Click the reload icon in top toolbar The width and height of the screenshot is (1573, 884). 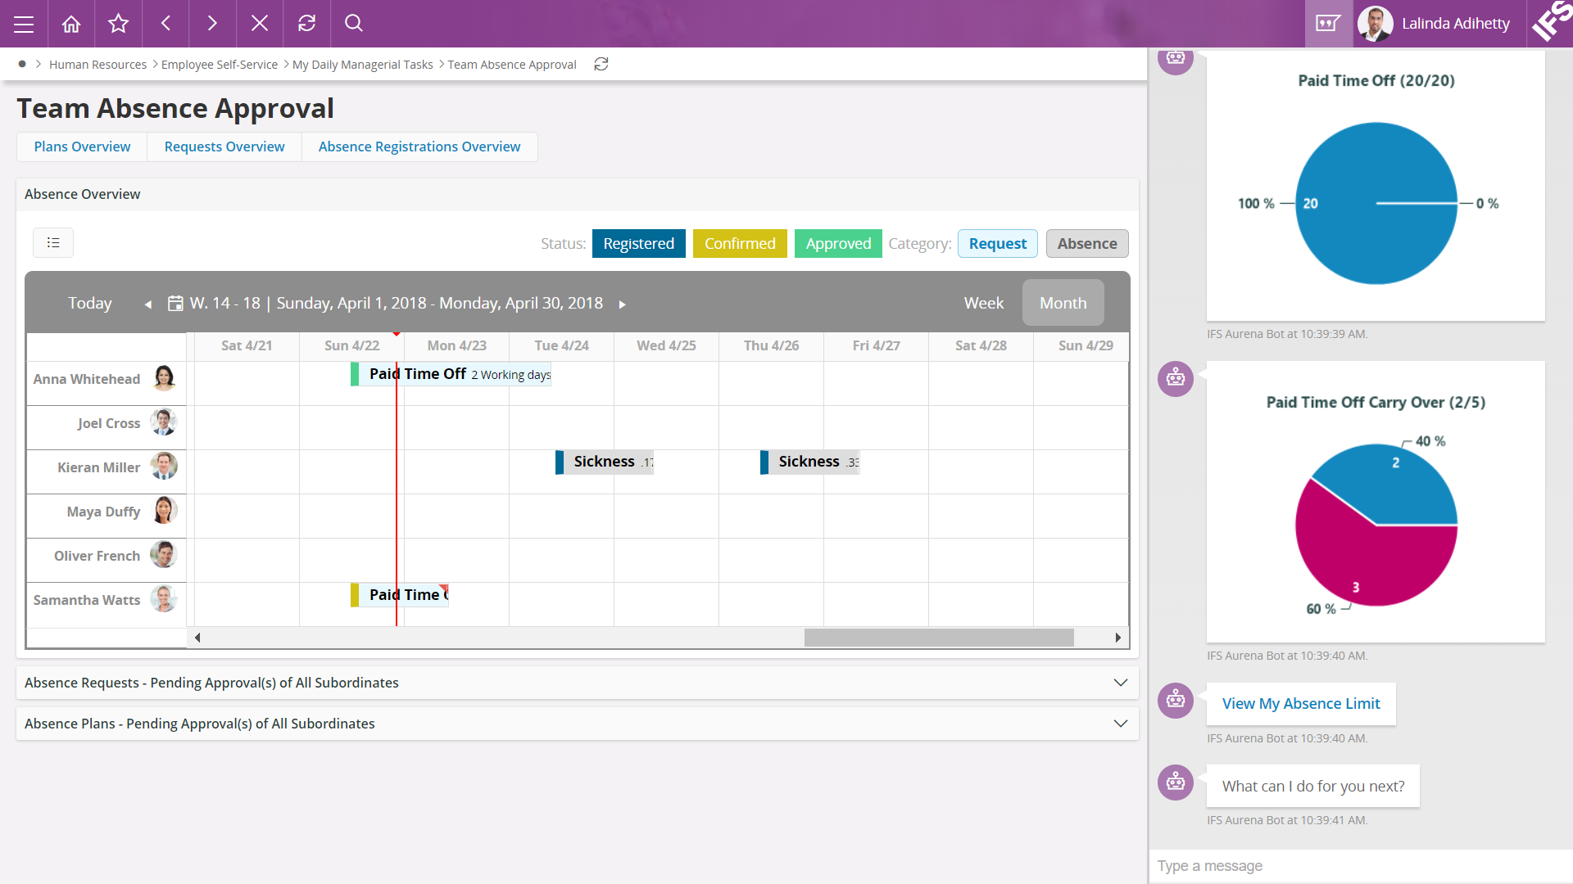[306, 24]
